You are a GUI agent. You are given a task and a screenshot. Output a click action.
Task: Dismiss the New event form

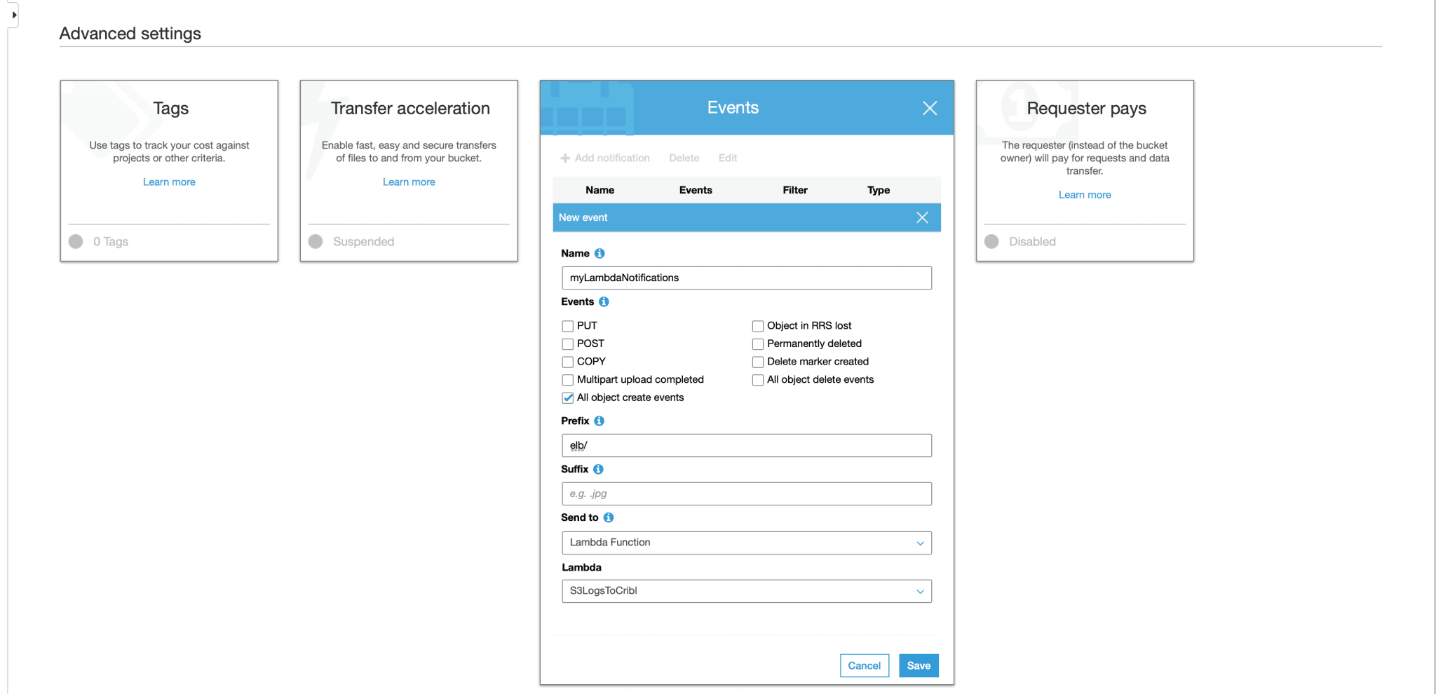[x=922, y=218]
